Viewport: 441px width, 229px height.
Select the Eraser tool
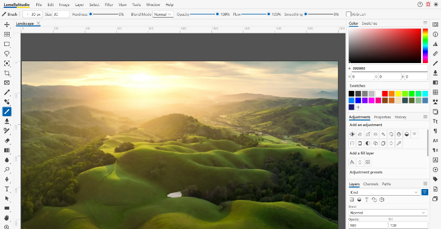pyautogui.click(x=7, y=141)
